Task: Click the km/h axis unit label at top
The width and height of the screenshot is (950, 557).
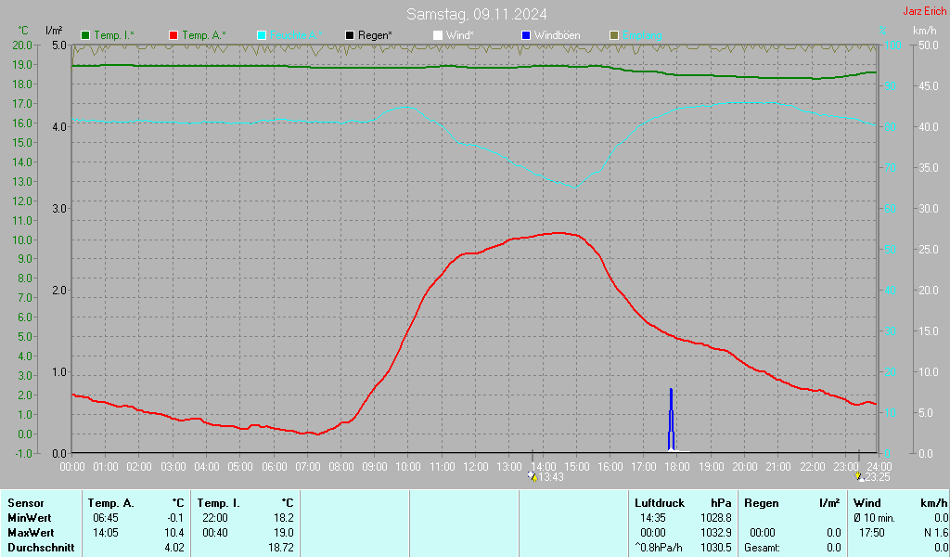Action: (x=925, y=31)
